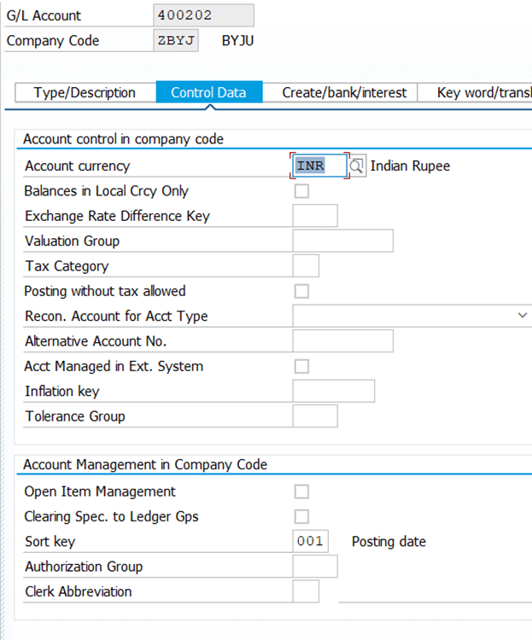Click the Tolerance Group input field

[x=315, y=416]
